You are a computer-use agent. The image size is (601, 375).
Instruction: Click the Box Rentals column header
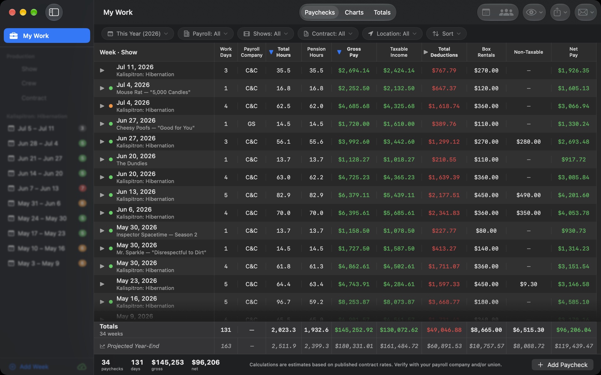click(486, 52)
